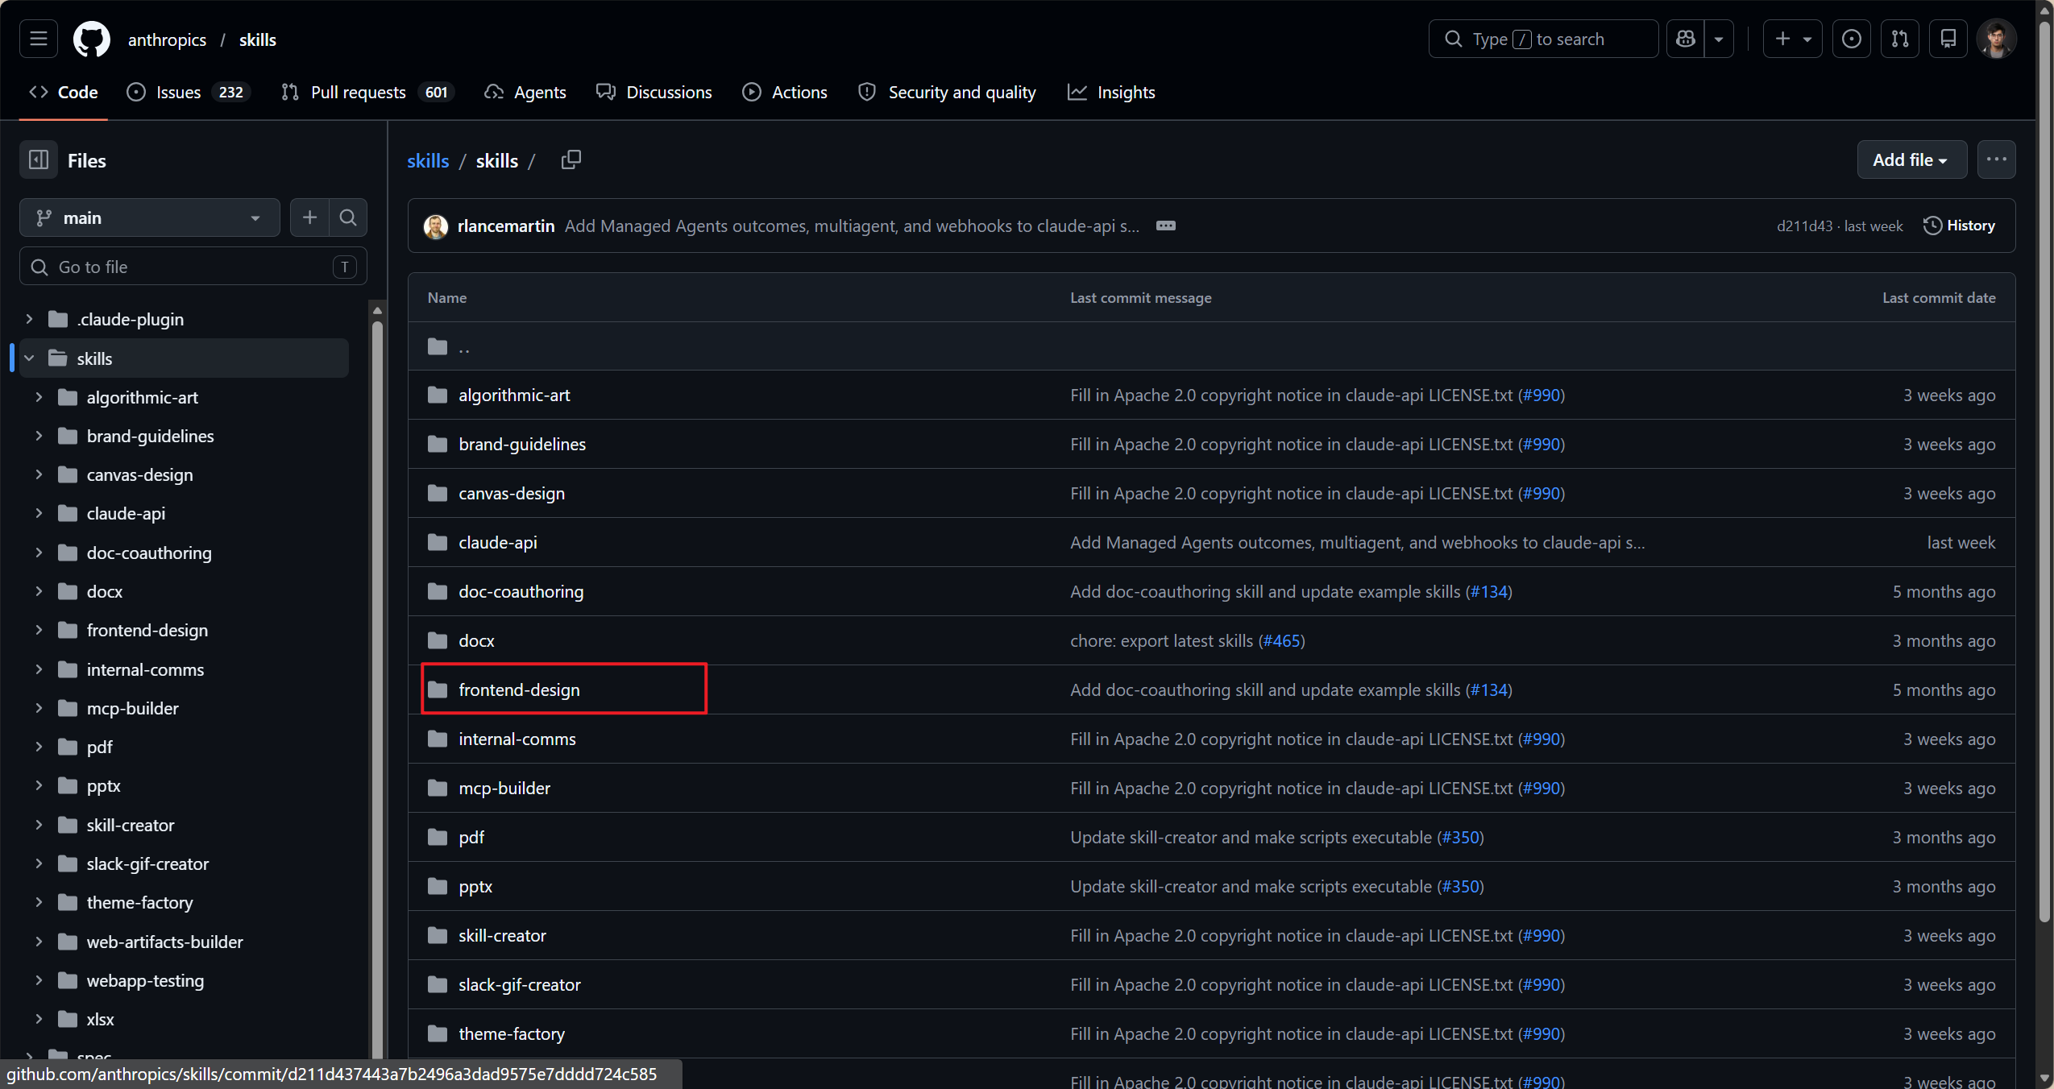Select web-artifacts-builder in file tree
This screenshot has height=1089, width=2054.
pyautogui.click(x=164, y=942)
